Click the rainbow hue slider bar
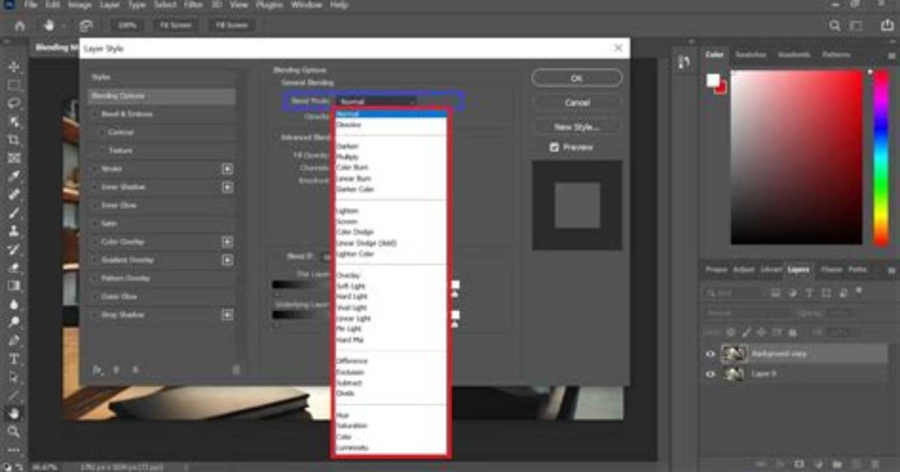Screen dimensions: 900x472 point(881,158)
